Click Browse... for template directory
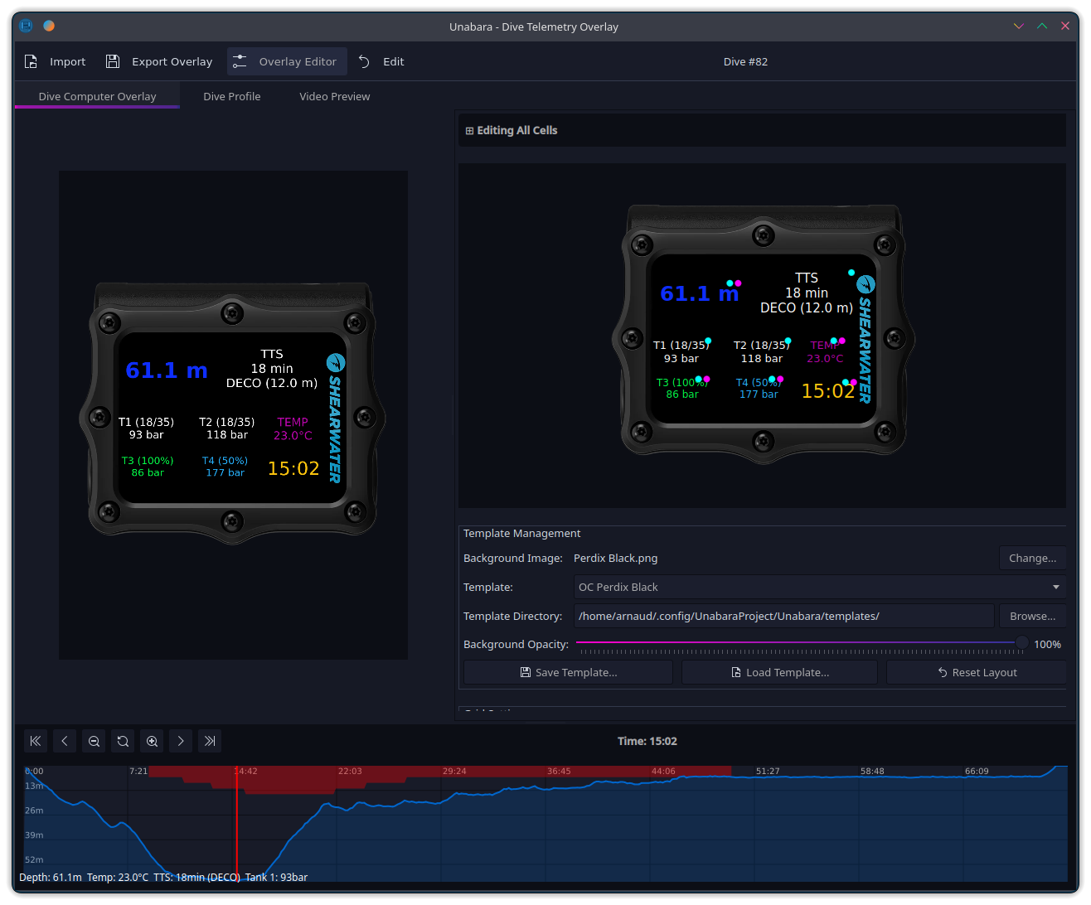The height and width of the screenshot is (905, 1091). click(1032, 616)
